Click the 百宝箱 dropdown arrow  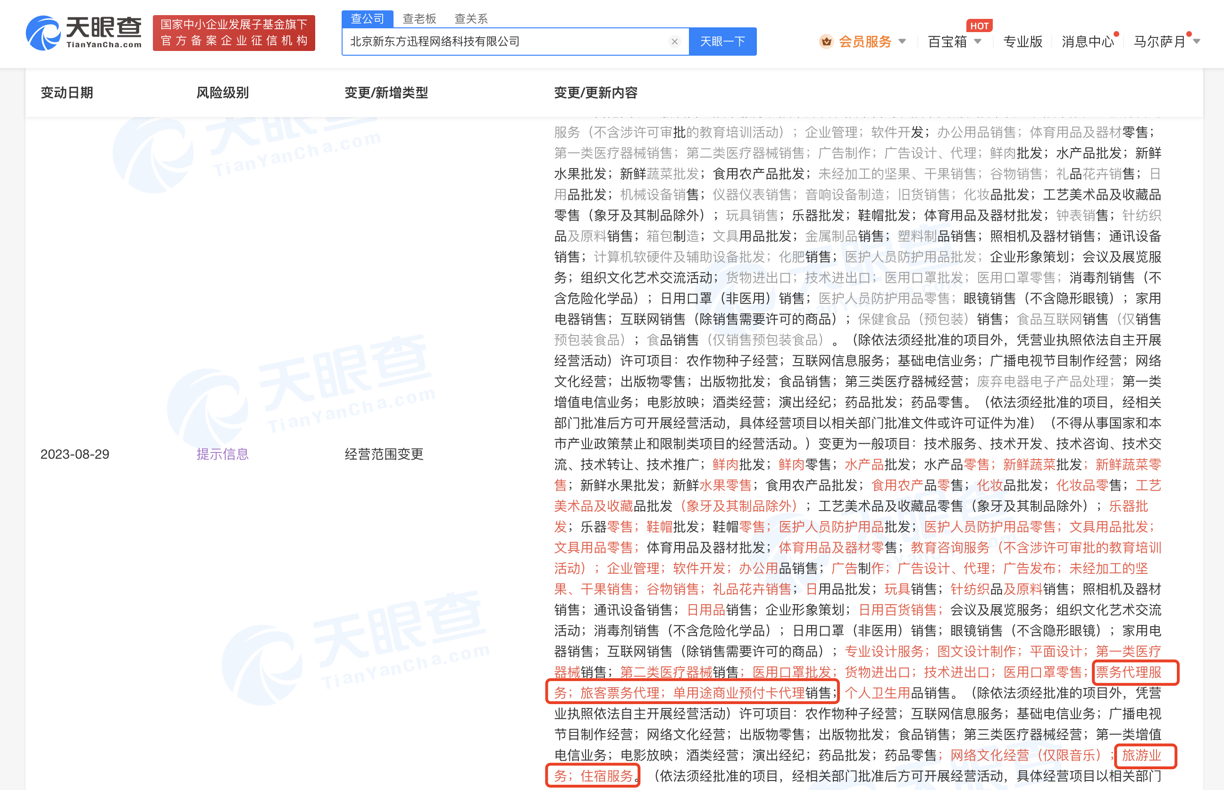coord(977,42)
